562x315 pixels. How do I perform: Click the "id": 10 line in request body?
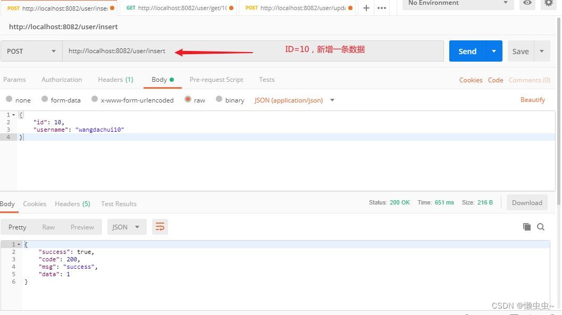pos(49,122)
